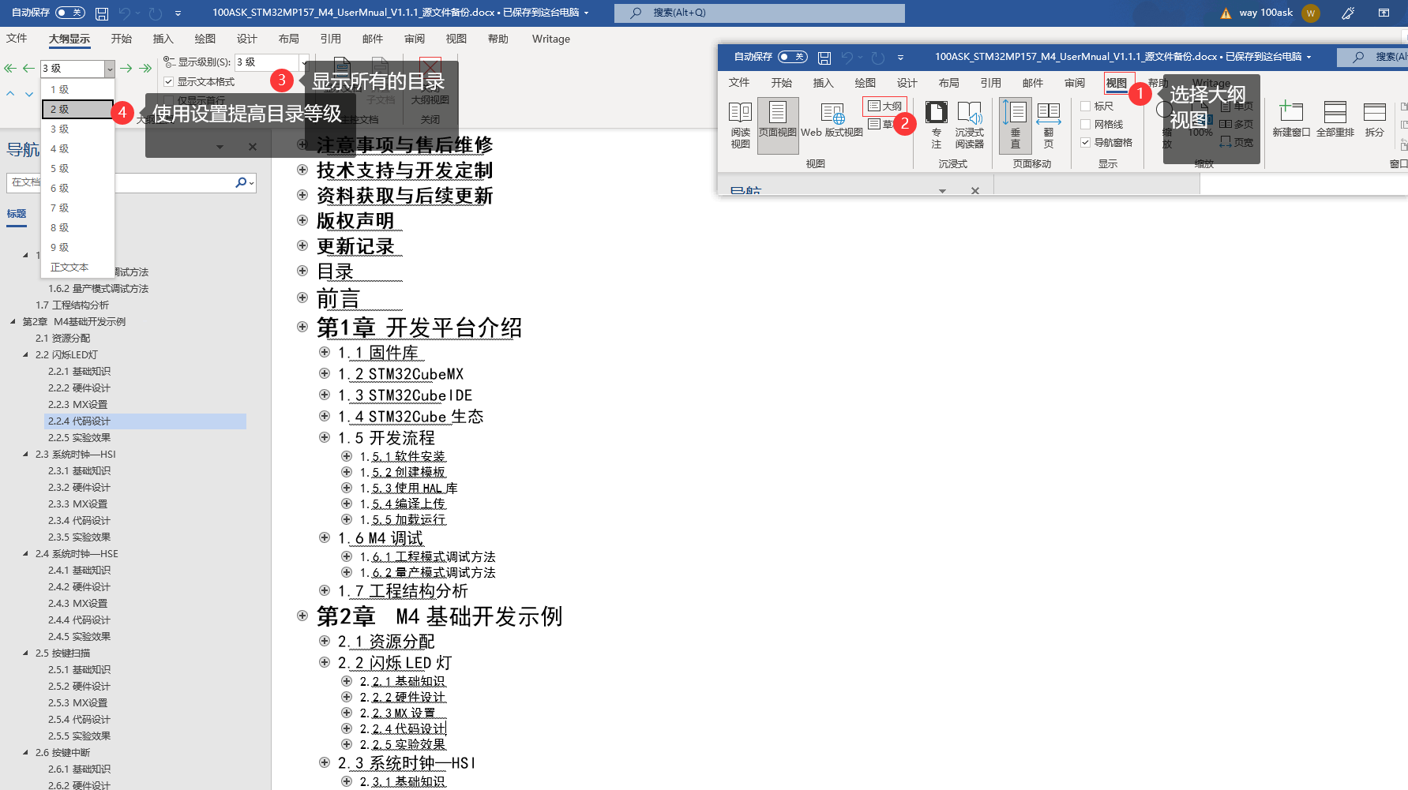Image resolution: width=1408 pixels, height=790 pixels.
Task: Uncheck Show Text Formatting (显示文本格式)
Action: 168,82
